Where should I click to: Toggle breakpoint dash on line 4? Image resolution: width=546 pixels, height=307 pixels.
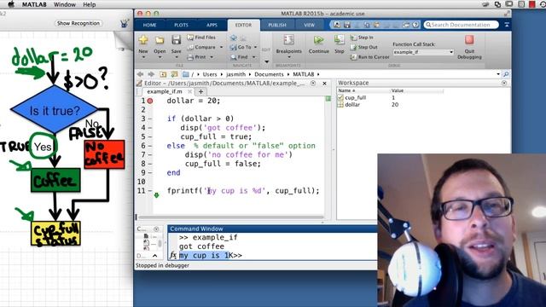(150, 128)
